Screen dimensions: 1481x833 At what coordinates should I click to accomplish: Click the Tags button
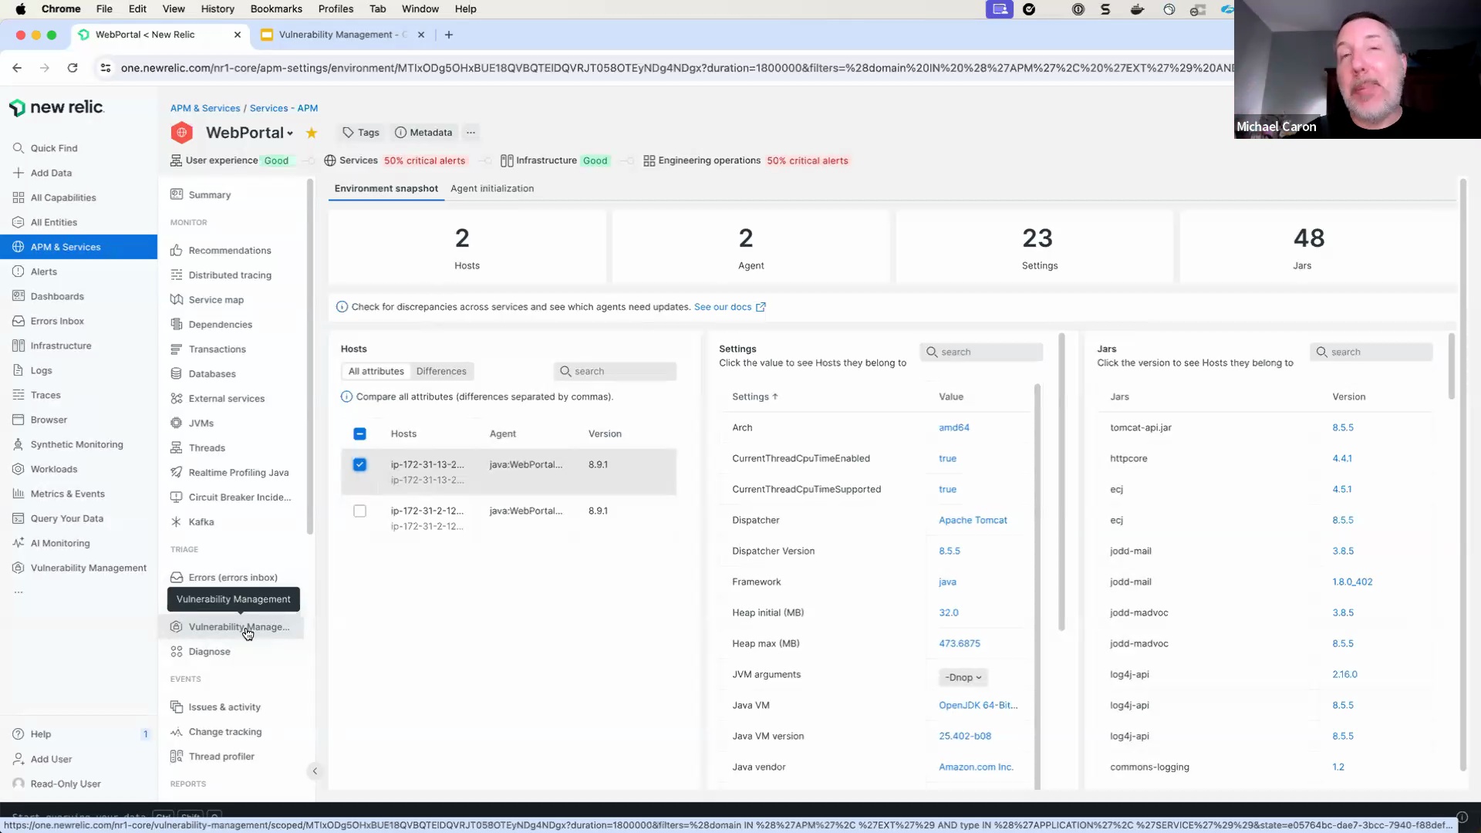[x=361, y=133]
